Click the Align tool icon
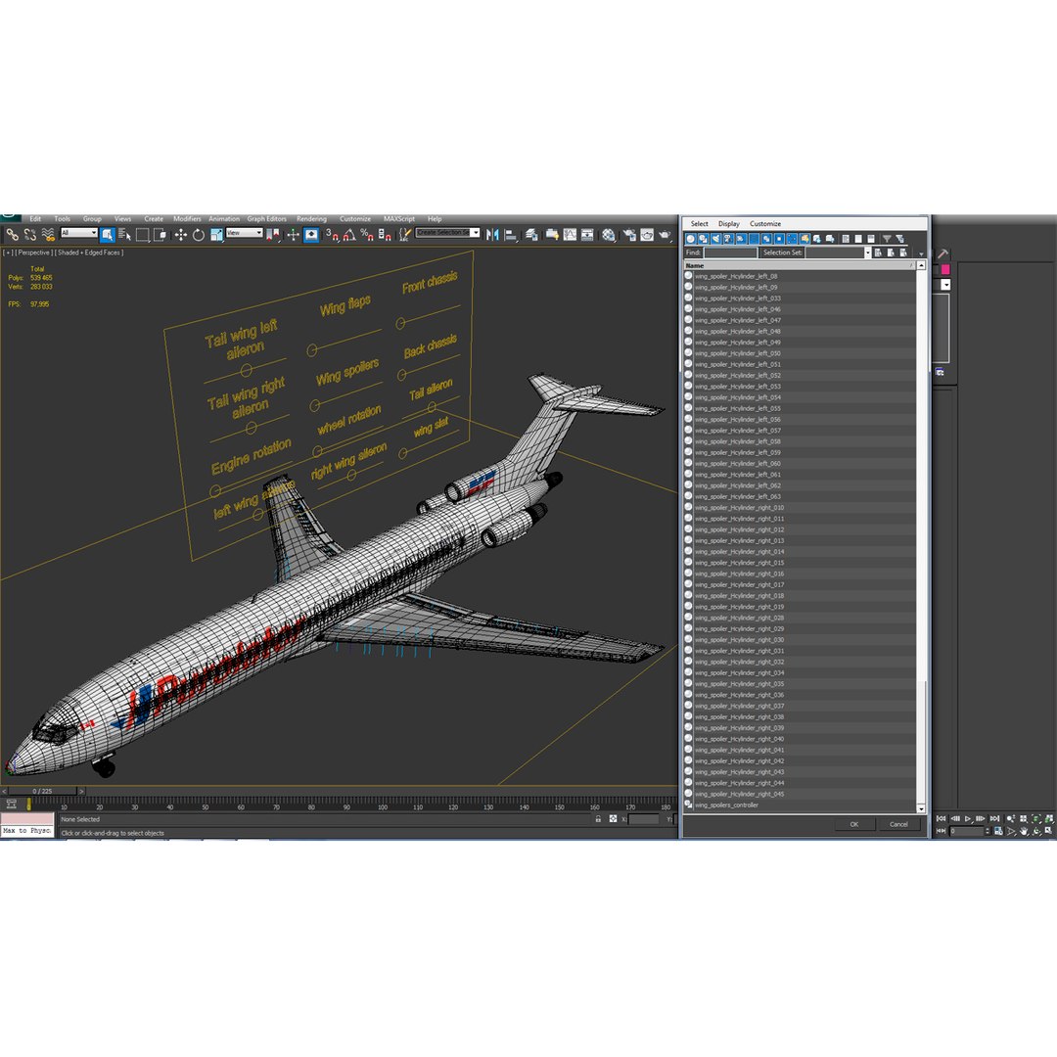This screenshot has height=1057, width=1057. coord(512,234)
